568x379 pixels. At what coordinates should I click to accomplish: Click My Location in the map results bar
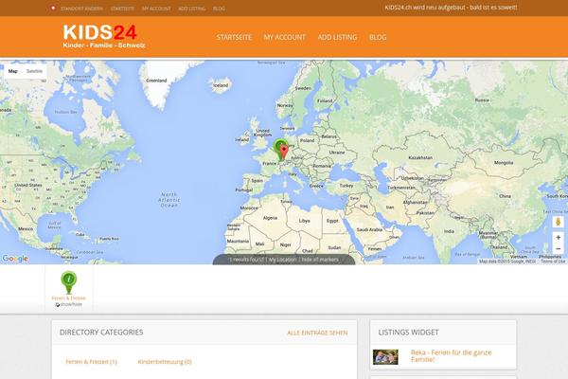click(282, 260)
